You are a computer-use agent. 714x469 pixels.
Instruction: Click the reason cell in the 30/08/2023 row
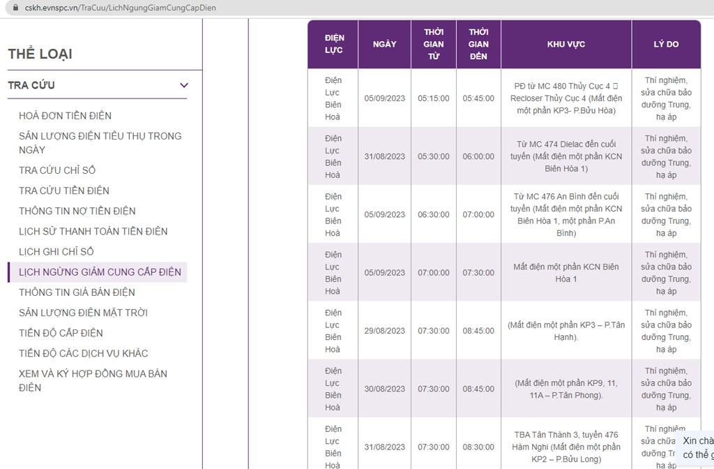click(666, 389)
